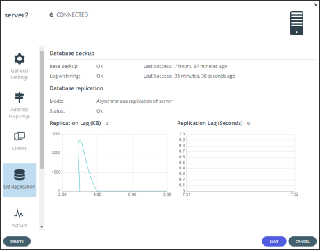Close the server2 dialog
The image size is (320, 250).
click(x=316, y=5)
